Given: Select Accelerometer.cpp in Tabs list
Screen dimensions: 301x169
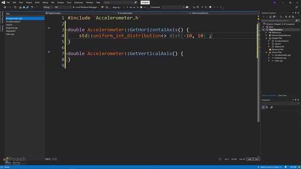Looking at the screenshot, I should coord(25,18).
